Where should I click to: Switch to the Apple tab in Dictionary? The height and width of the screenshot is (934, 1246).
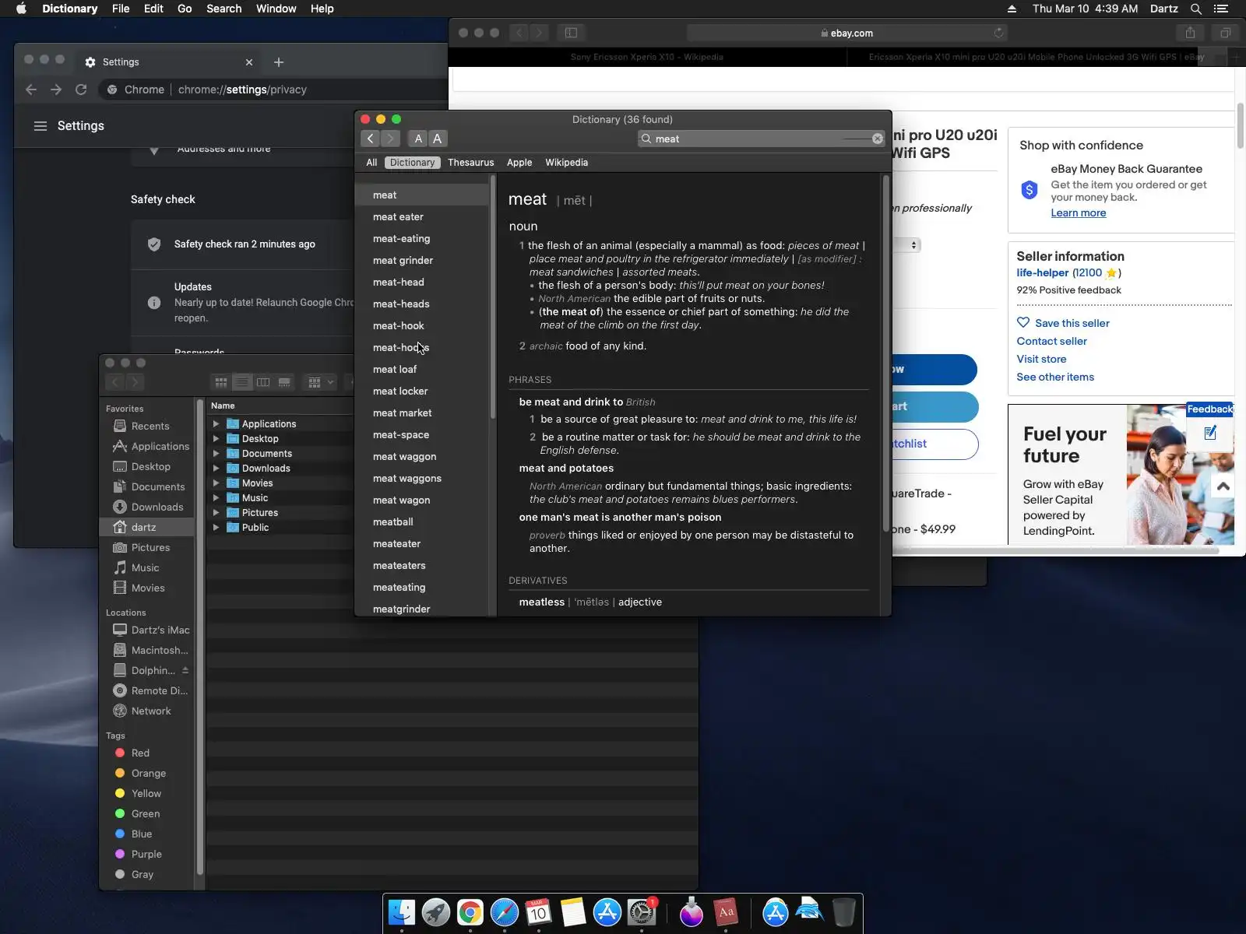pyautogui.click(x=519, y=163)
